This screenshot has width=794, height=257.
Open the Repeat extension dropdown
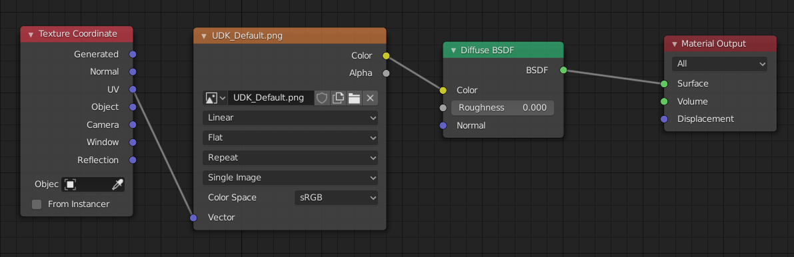[x=290, y=158]
